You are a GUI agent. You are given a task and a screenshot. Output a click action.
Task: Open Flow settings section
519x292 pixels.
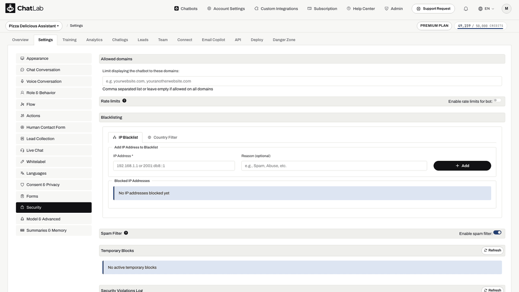(x=54, y=104)
